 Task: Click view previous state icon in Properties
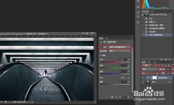pyautogui.click(x=116, y=97)
